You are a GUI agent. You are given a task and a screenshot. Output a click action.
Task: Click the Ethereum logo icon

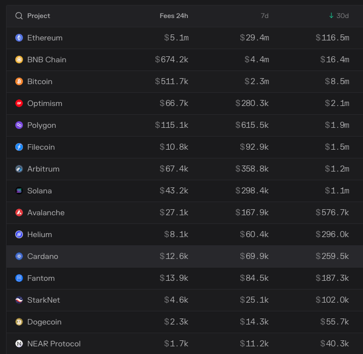tap(19, 38)
